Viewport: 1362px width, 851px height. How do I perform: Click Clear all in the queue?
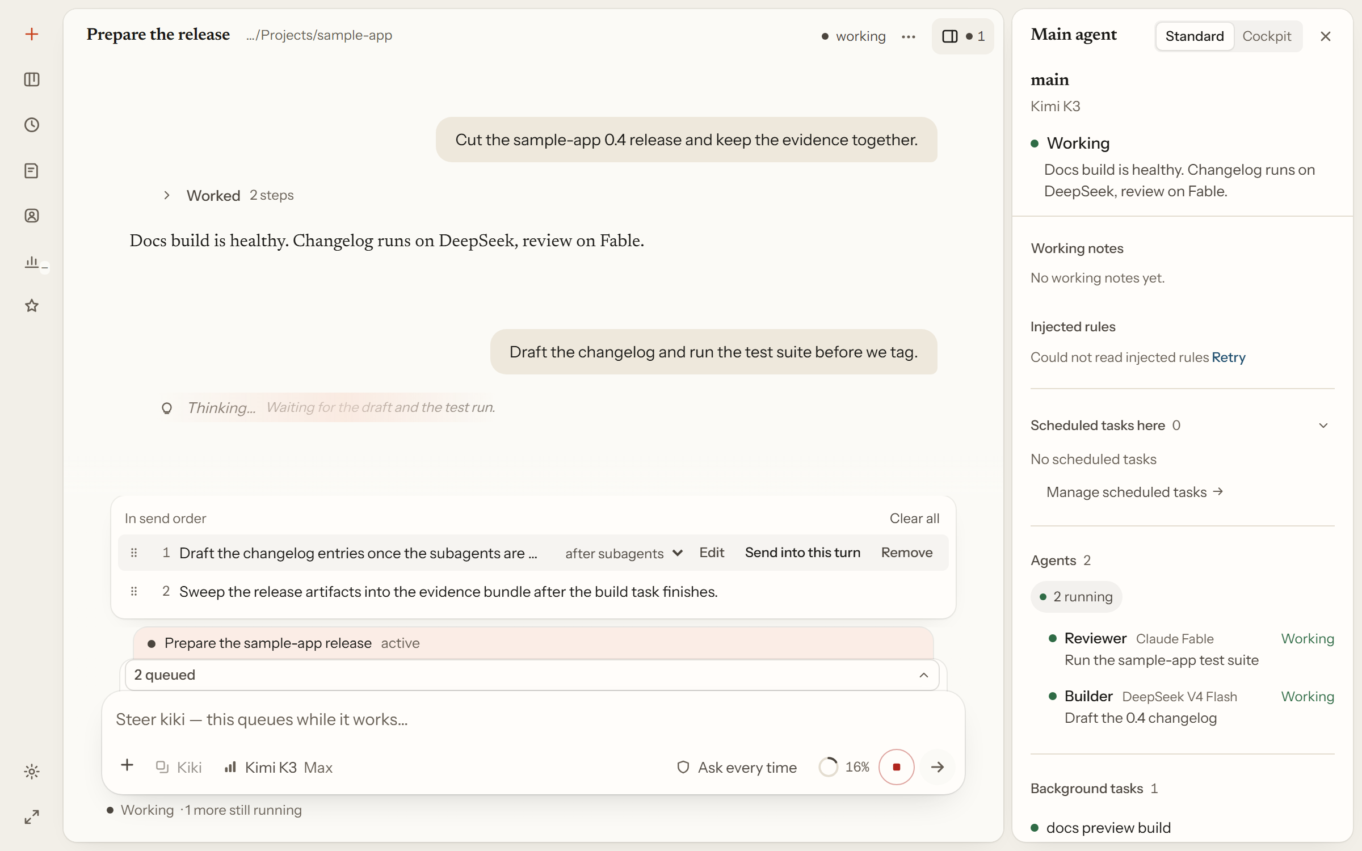[x=914, y=519]
